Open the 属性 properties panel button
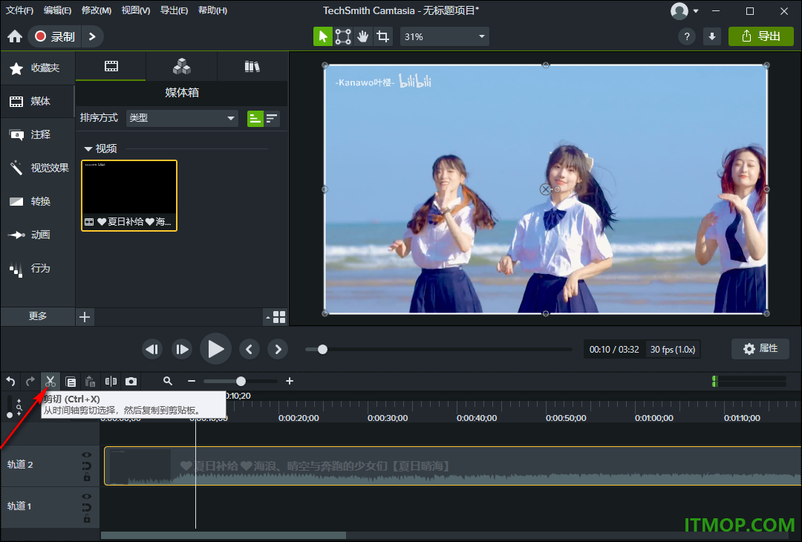 coord(760,349)
